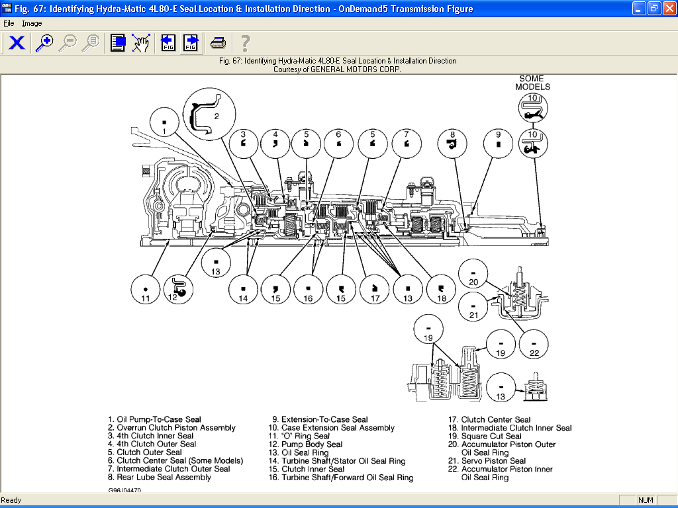Print the figure with the printer icon
678x508 pixels.
[x=218, y=43]
